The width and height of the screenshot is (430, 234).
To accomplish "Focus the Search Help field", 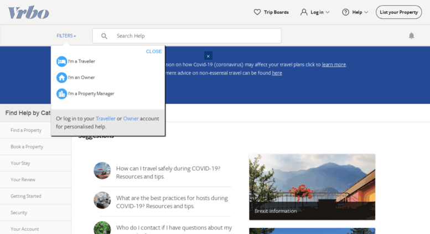I will 186,36.
